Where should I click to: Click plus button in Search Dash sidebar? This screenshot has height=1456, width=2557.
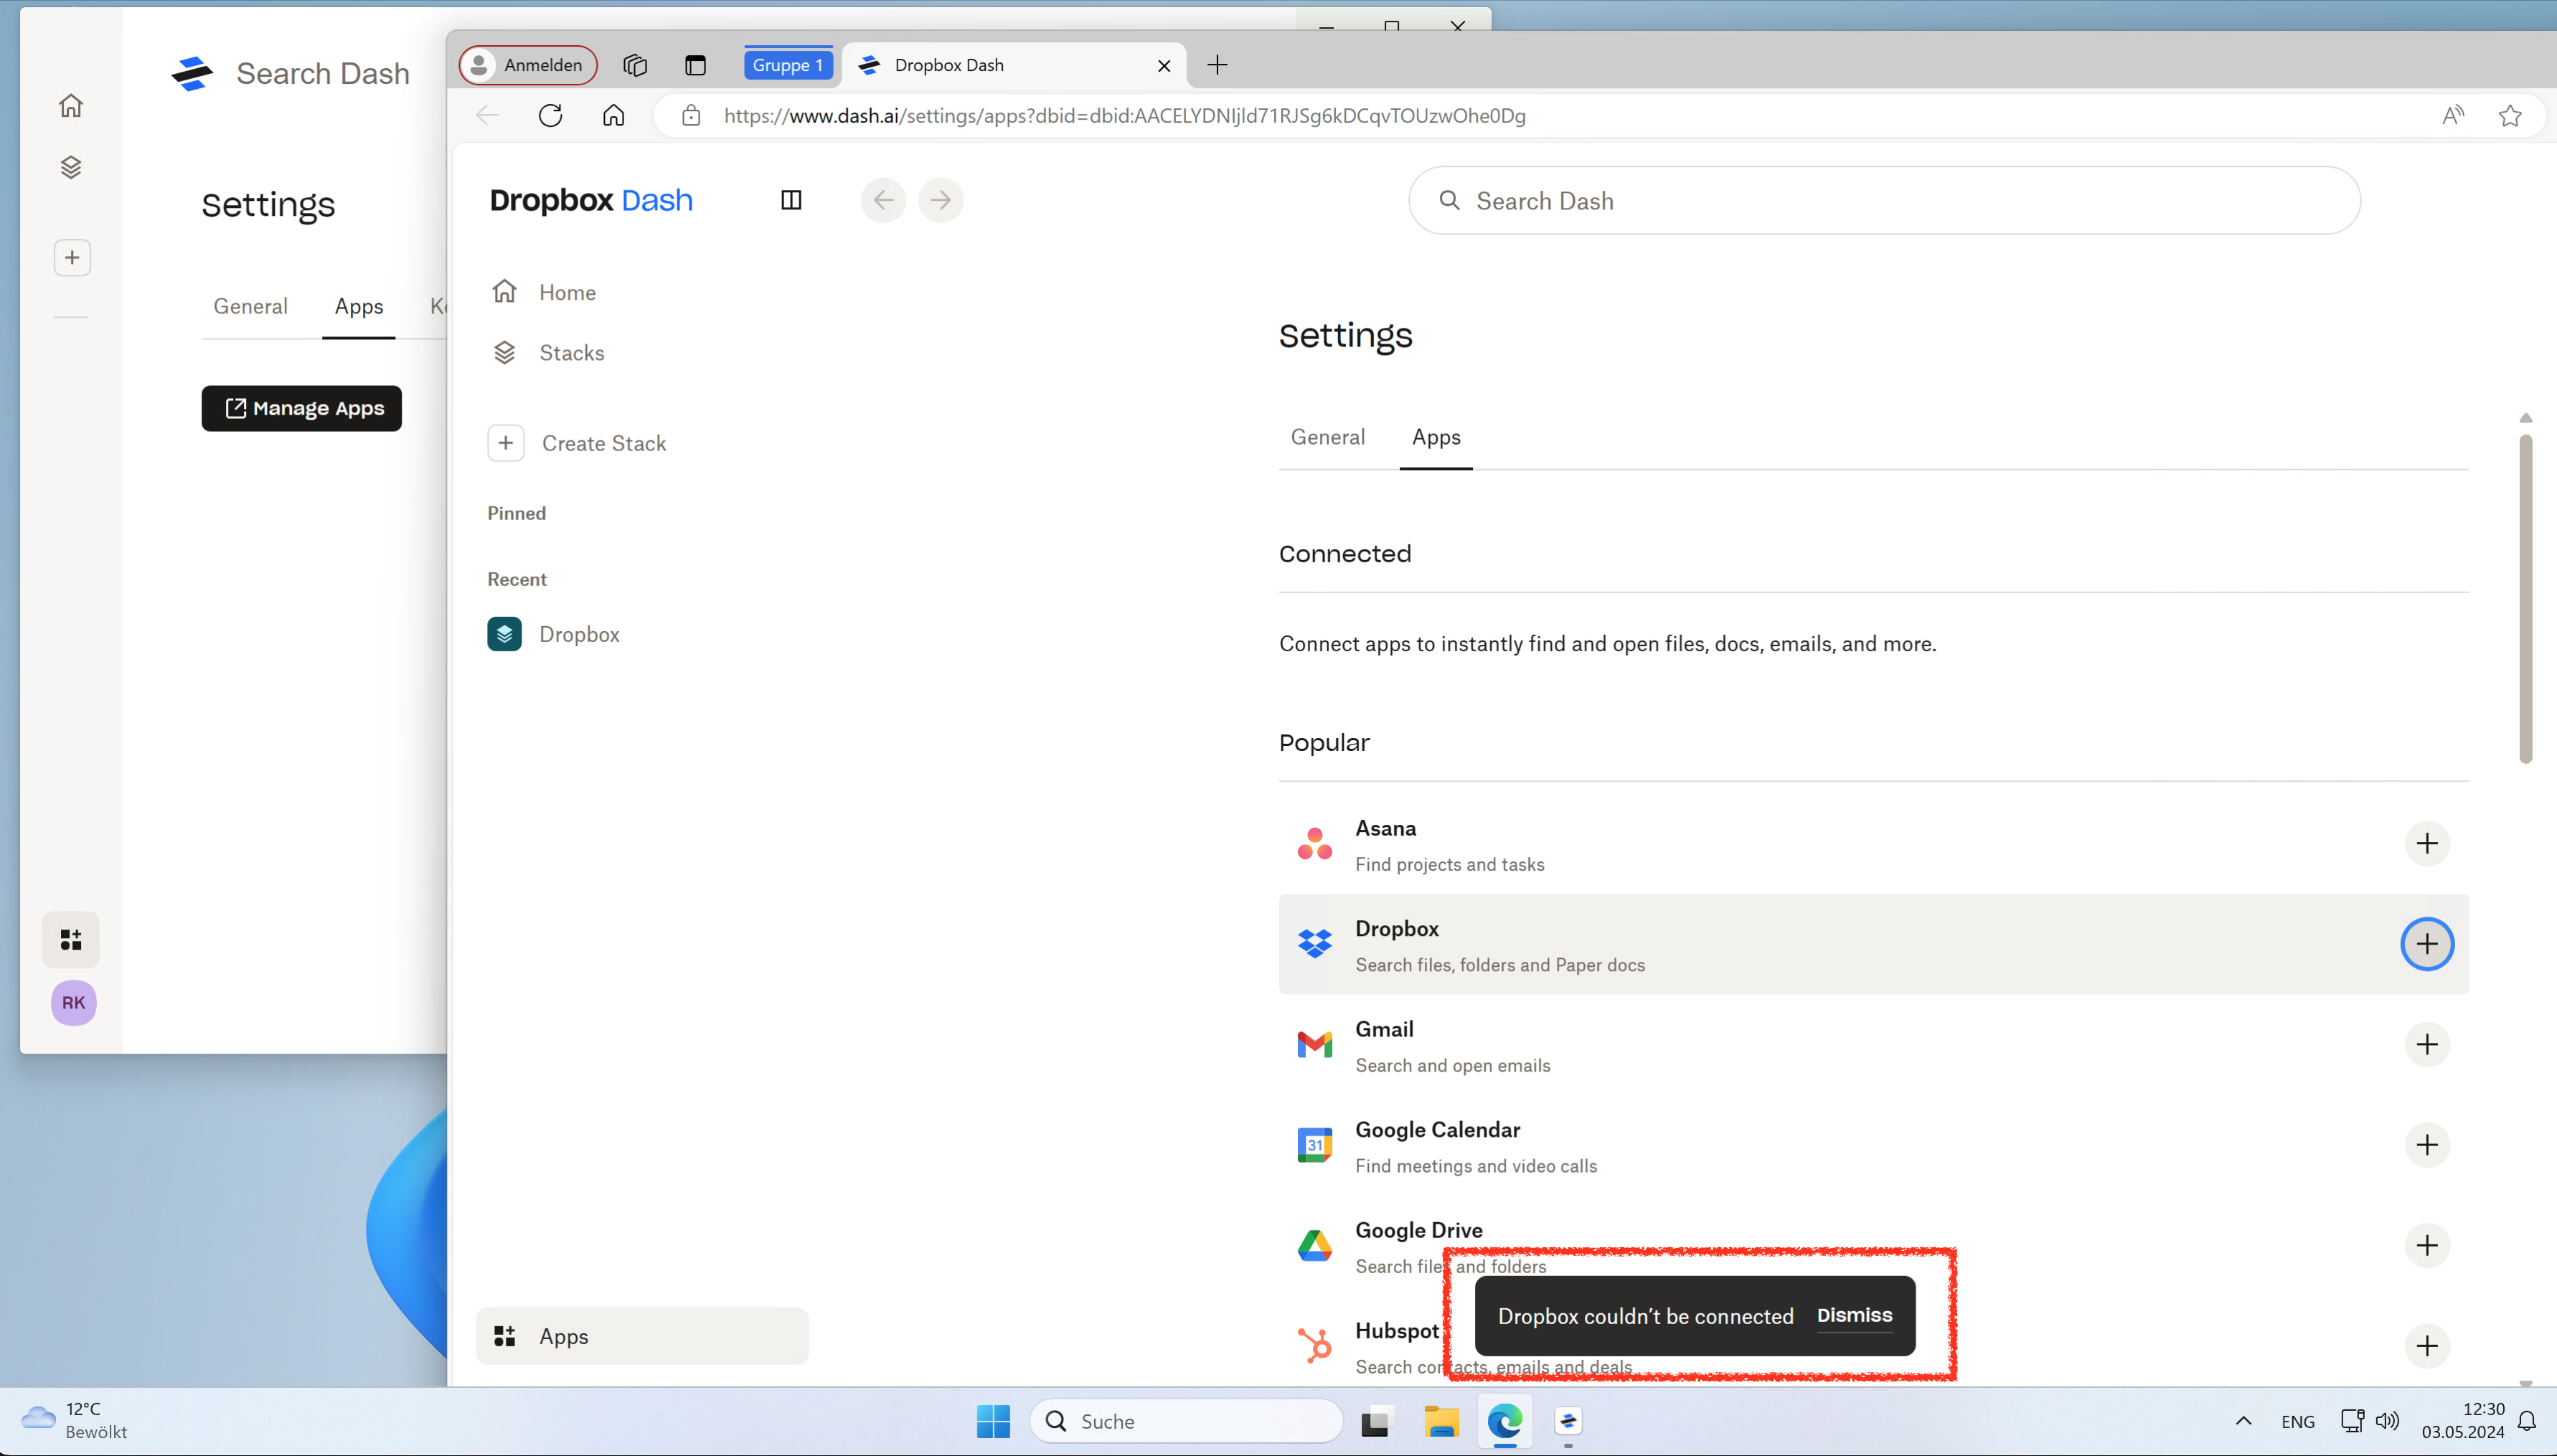pyautogui.click(x=72, y=258)
